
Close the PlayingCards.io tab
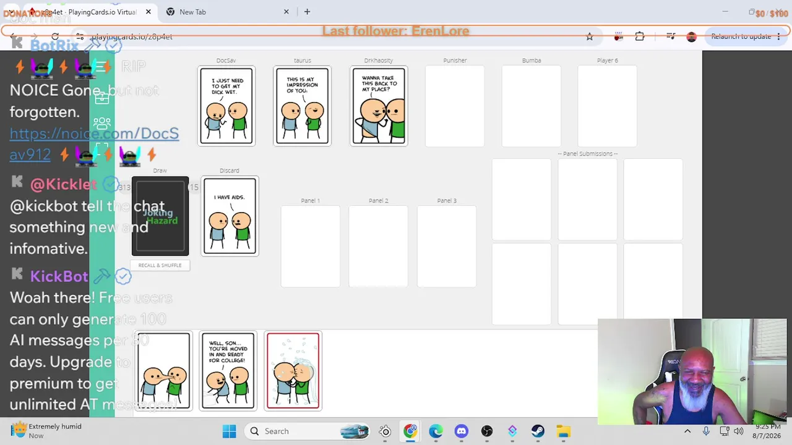tap(148, 12)
